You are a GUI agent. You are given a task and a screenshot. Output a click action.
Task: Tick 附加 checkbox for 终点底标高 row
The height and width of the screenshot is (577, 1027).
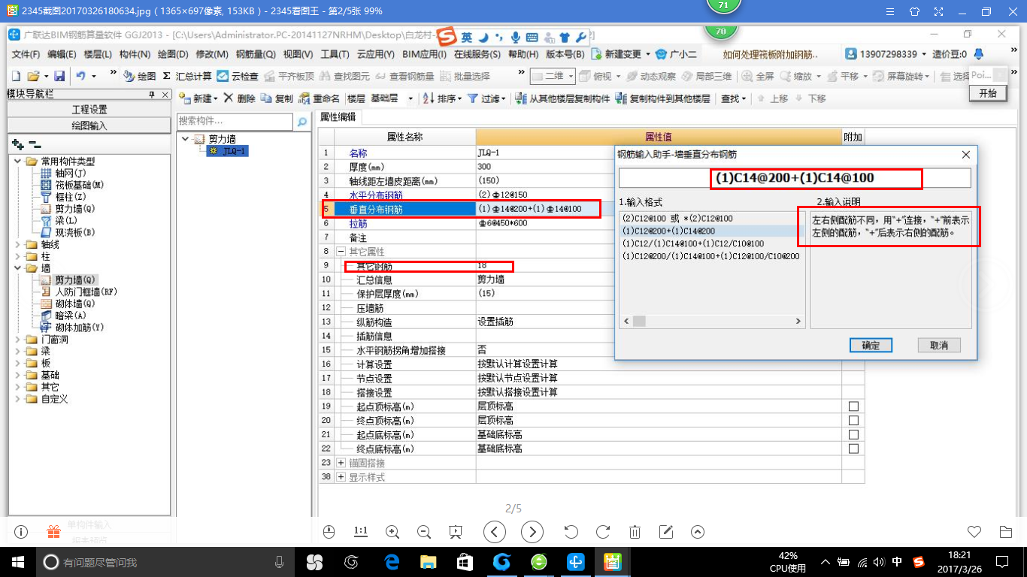[853, 449]
